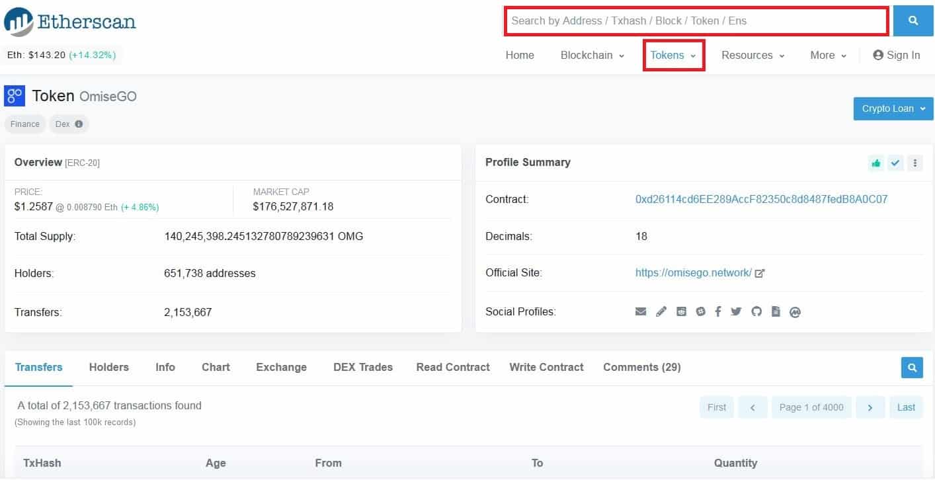Click the Sign In link text
This screenshot has width=935, height=480.
pos(903,56)
